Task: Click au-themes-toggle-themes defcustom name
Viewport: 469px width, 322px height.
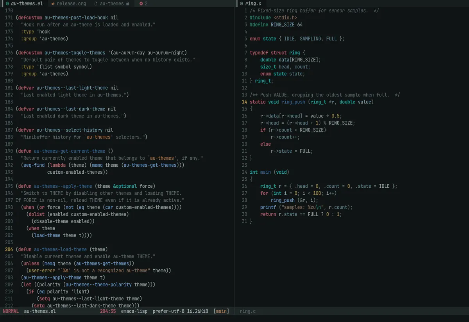Action: click(75, 53)
